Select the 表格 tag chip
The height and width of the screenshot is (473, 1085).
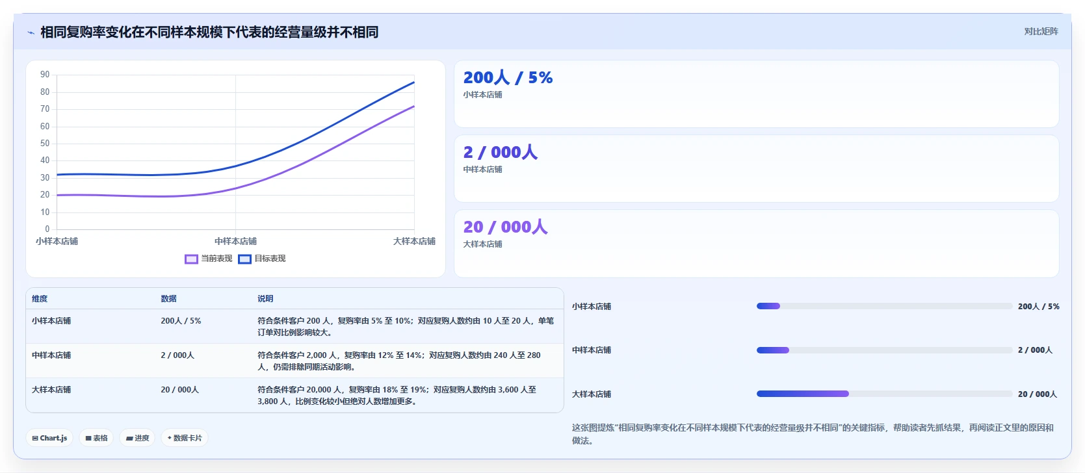[x=96, y=438]
